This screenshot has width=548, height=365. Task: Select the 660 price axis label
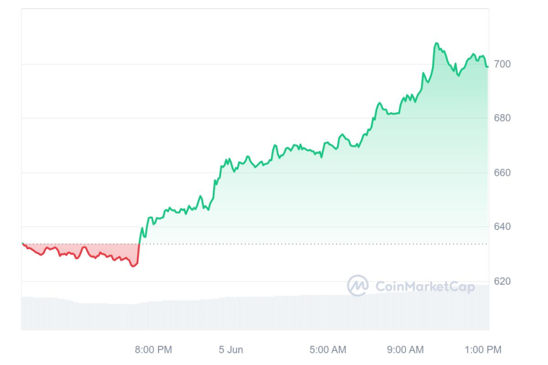[502, 173]
